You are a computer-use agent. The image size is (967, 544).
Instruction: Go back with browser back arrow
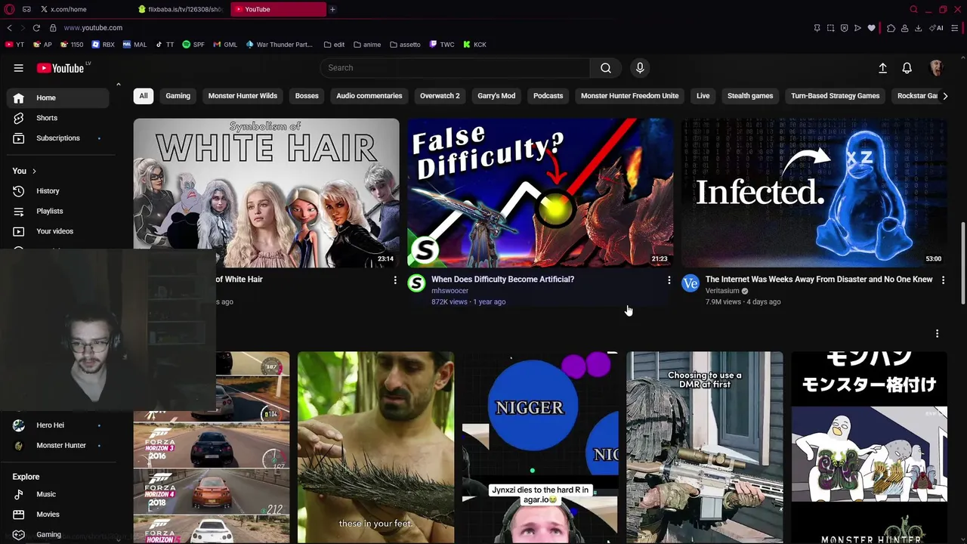point(9,28)
